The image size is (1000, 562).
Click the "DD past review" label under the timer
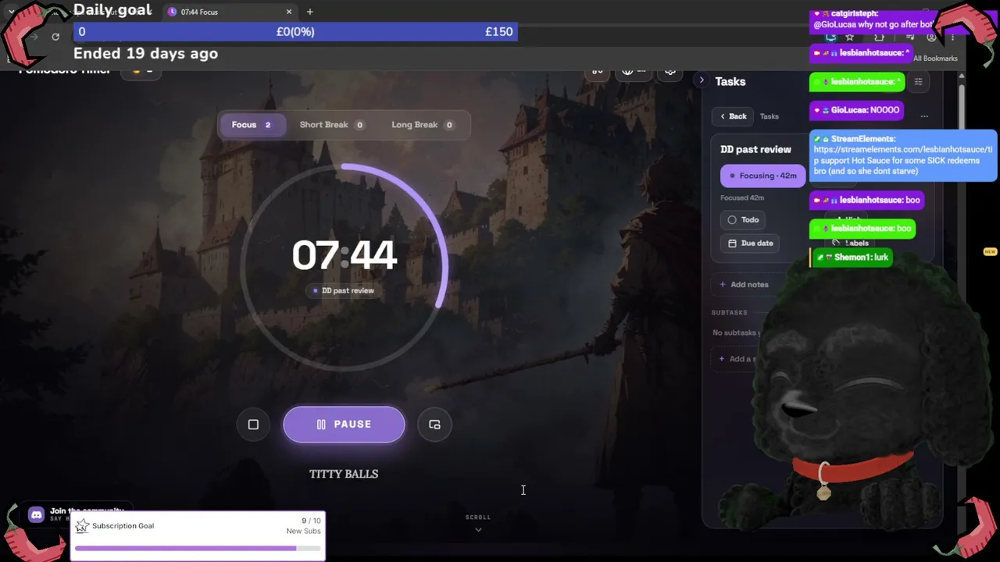pyautogui.click(x=344, y=290)
